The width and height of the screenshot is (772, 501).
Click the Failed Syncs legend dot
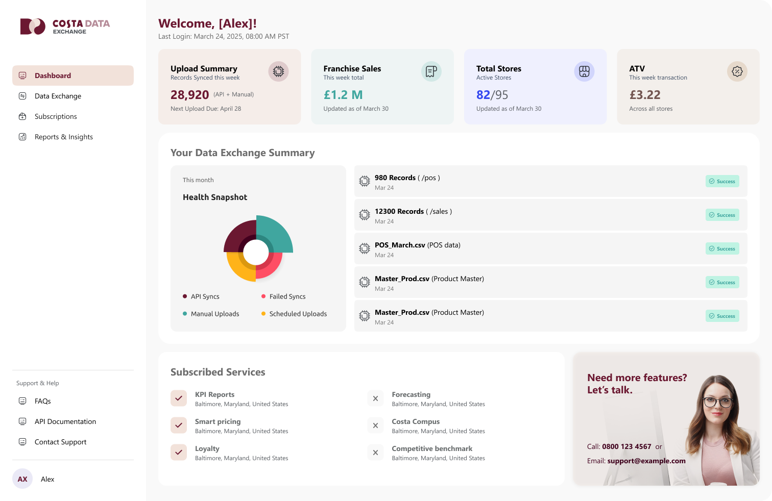tap(263, 296)
